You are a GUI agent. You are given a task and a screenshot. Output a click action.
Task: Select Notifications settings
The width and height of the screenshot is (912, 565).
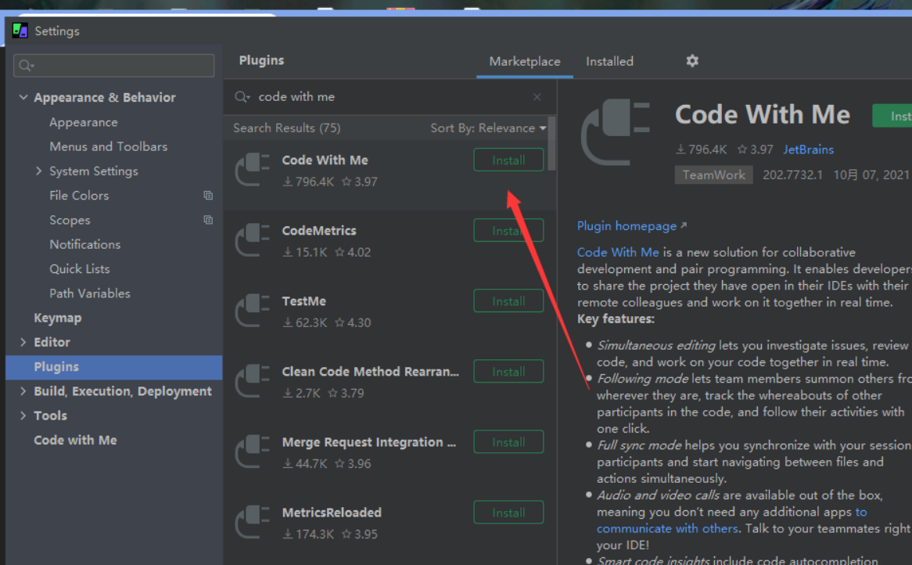85,244
